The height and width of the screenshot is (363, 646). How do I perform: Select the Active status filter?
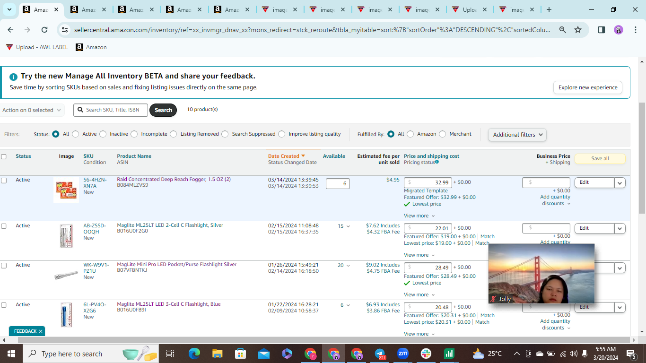pyautogui.click(x=76, y=134)
